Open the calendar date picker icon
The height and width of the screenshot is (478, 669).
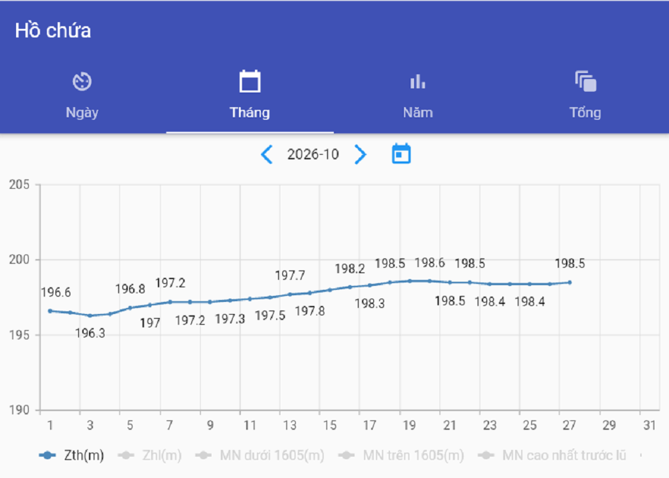point(401,154)
